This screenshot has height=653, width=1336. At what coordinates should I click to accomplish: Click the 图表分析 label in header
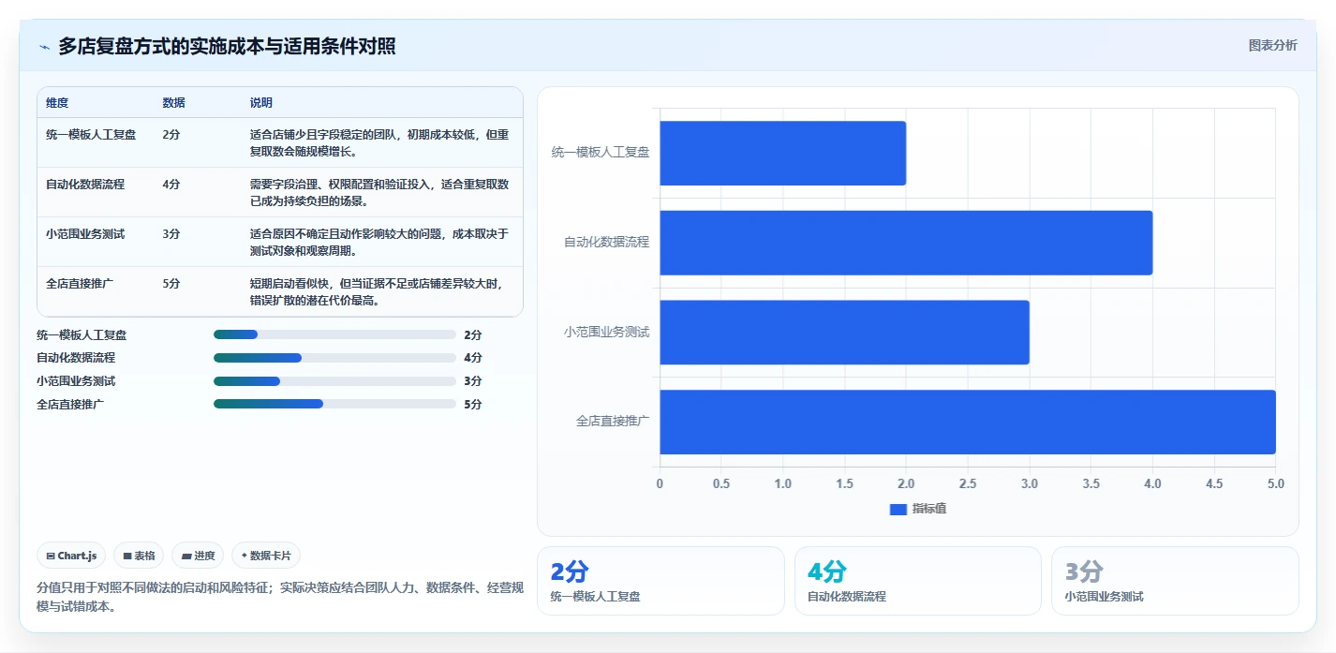click(1272, 45)
